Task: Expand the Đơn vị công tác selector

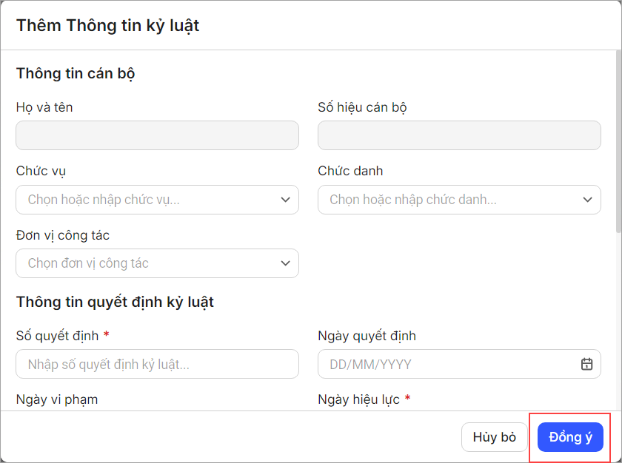Action: pos(148,263)
